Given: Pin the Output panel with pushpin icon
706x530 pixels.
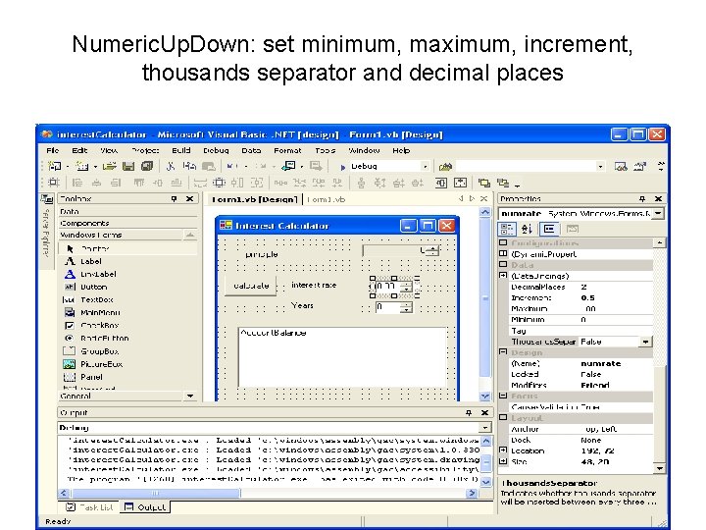Looking at the screenshot, I should (x=469, y=413).
